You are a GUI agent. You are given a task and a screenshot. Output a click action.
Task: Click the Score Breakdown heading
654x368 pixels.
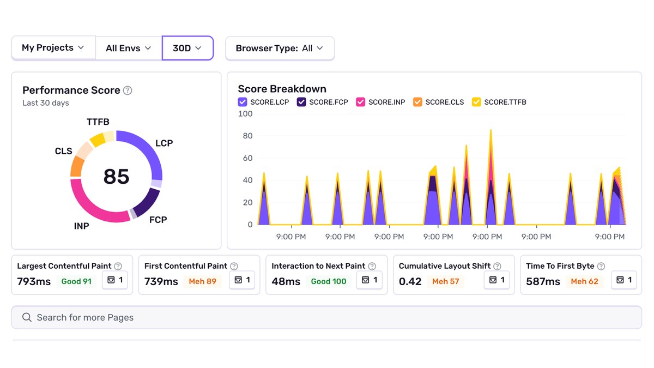[282, 89]
